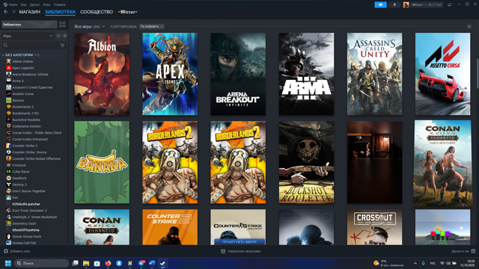The width and height of the screenshot is (479, 269).
Task: Switch to the СООБЩЕСТВО tab
Action: 97,12
